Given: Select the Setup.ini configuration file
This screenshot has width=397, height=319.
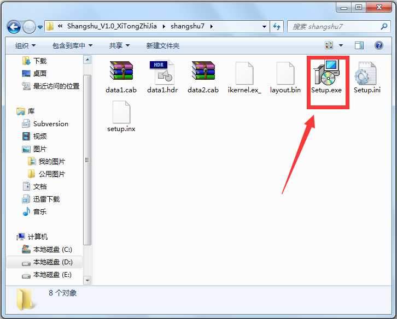Looking at the screenshot, I should 367,77.
